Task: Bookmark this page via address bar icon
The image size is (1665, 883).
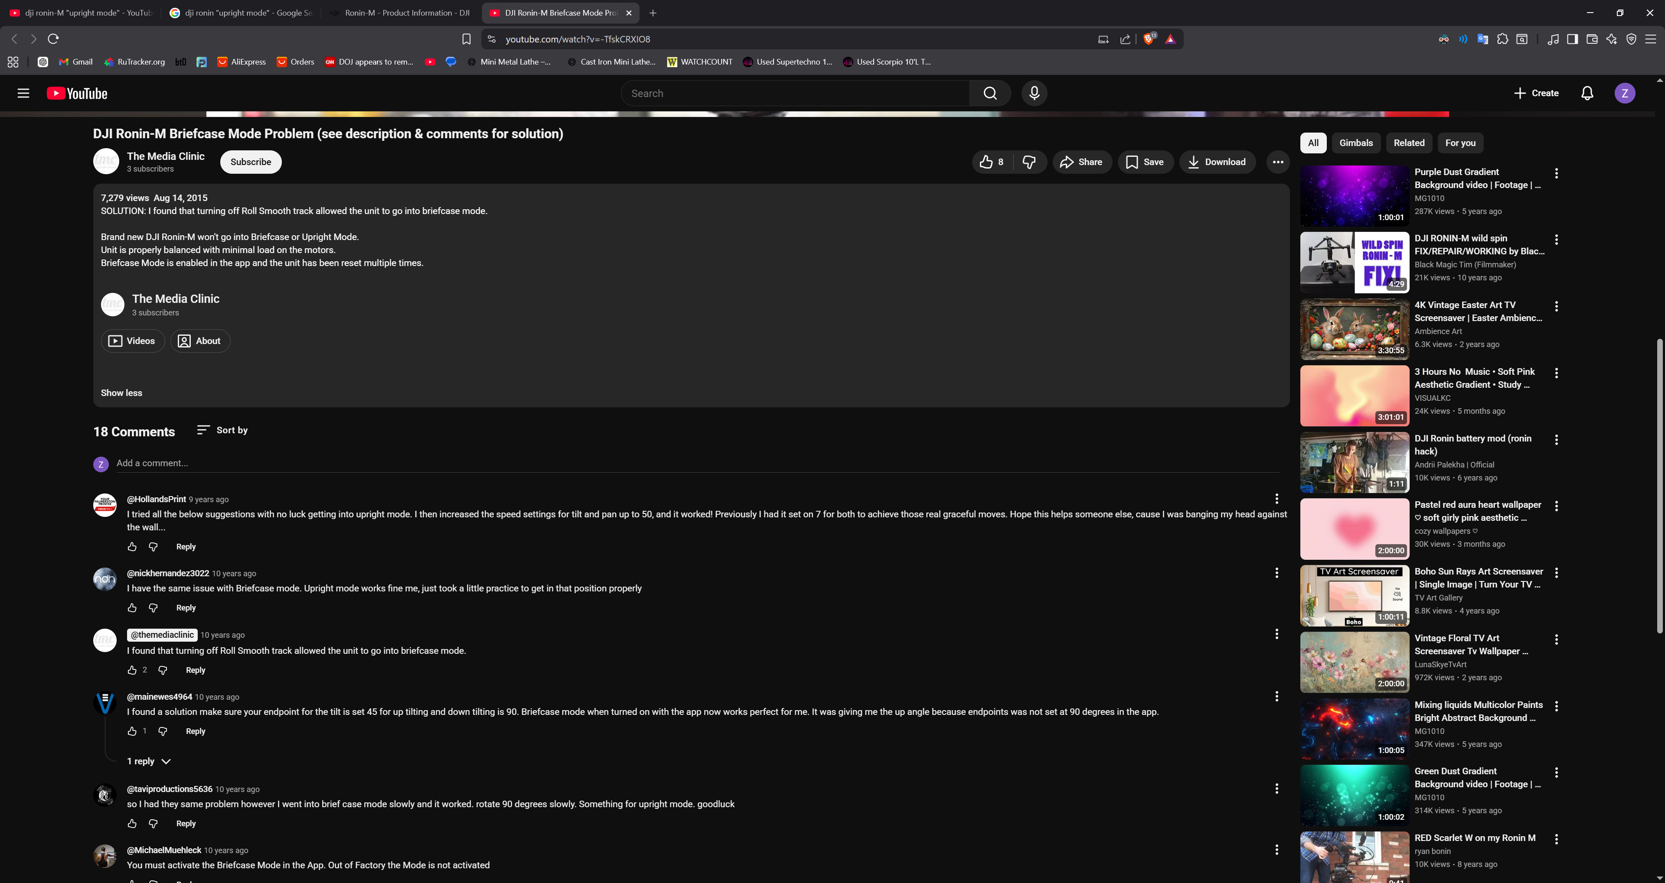Action: coord(466,39)
